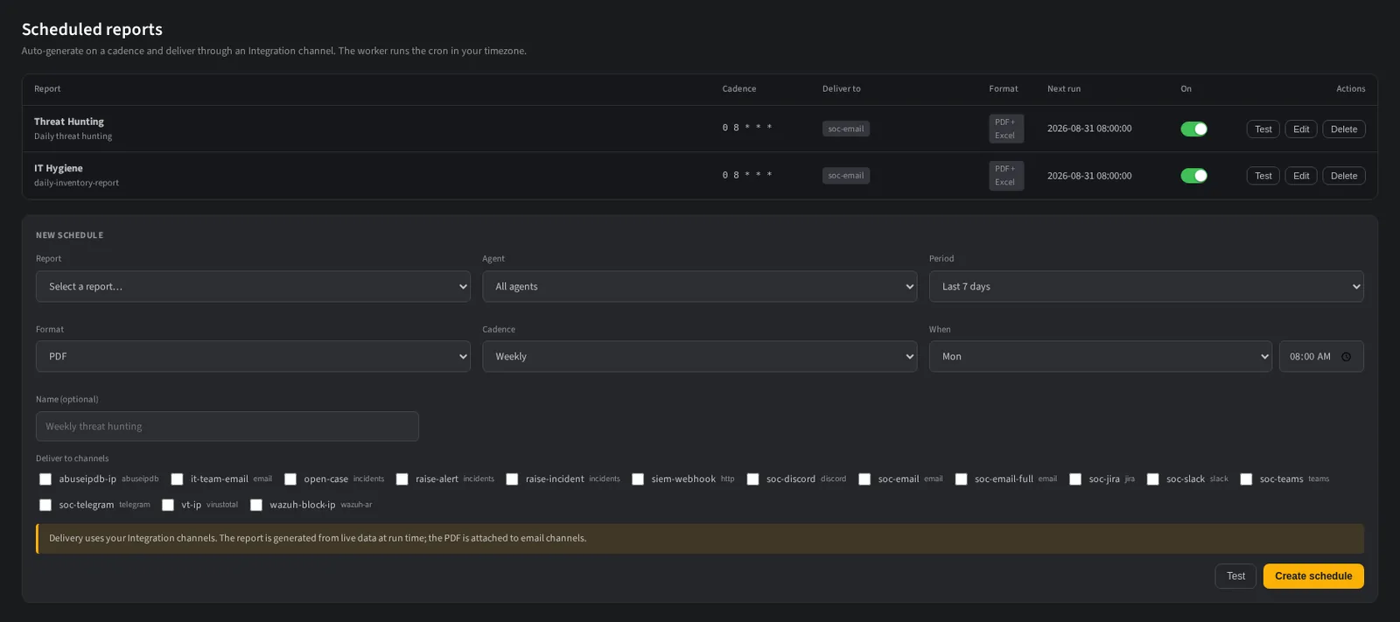Check the abuseipdb-ip channel box

coord(45,479)
